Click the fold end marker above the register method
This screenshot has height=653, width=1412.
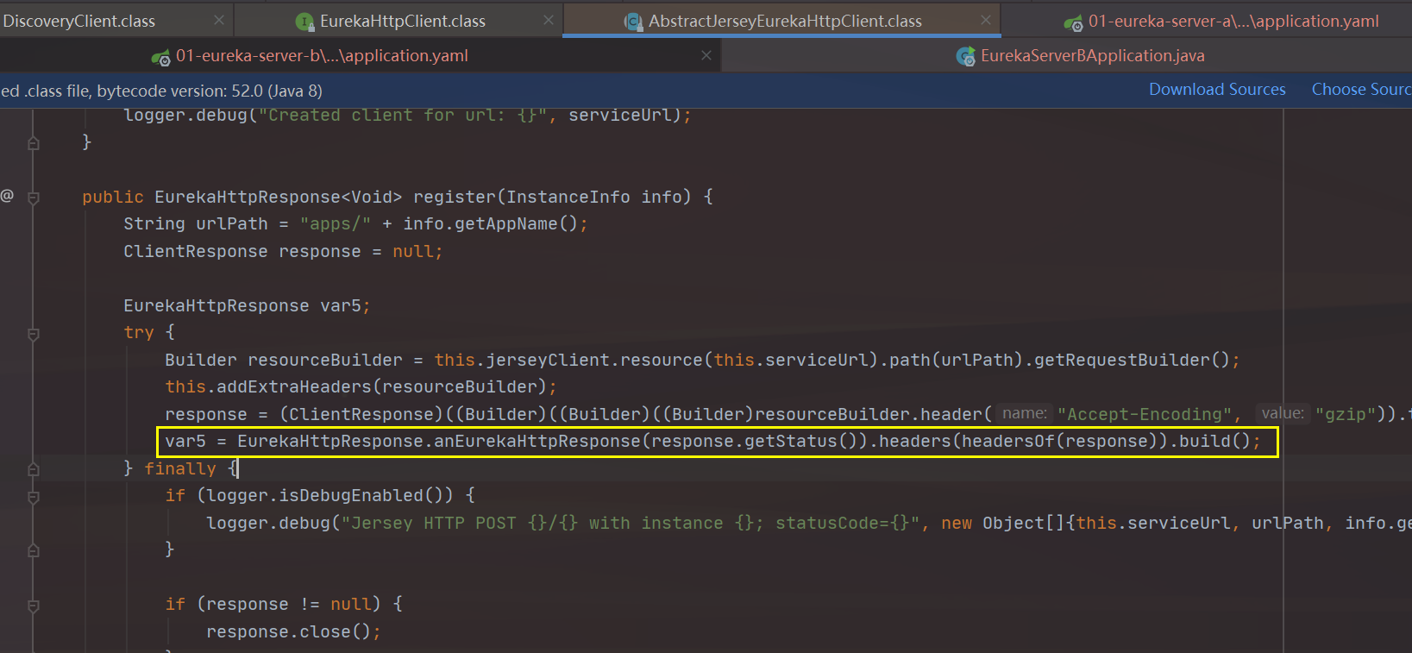[x=34, y=143]
